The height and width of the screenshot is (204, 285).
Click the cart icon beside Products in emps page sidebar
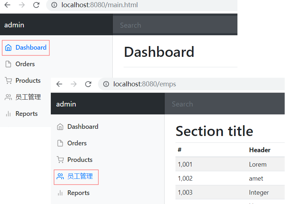(60, 160)
